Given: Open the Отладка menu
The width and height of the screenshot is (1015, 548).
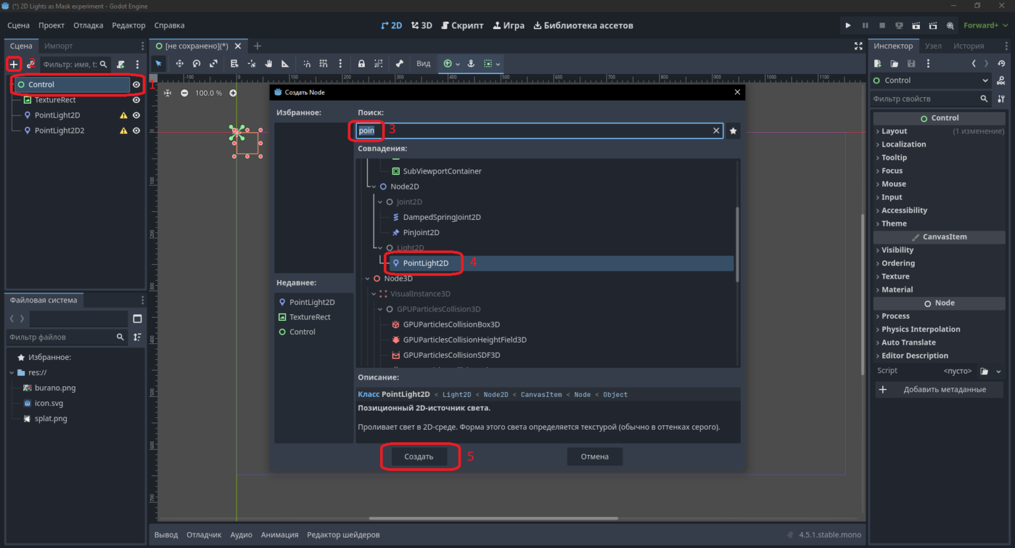Looking at the screenshot, I should 88,25.
